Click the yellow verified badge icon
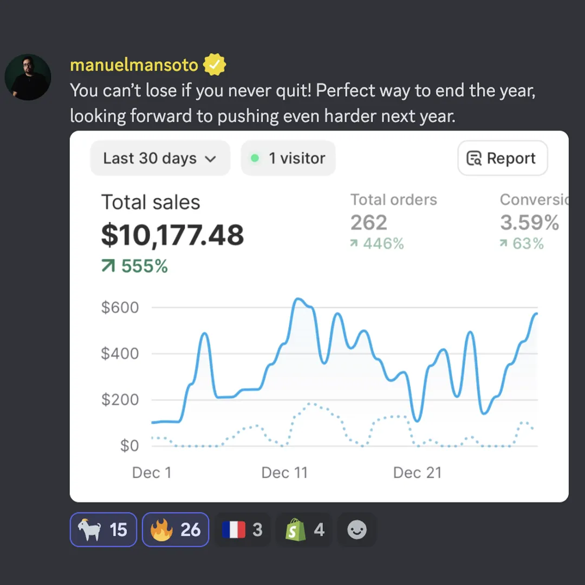The image size is (585, 585). click(214, 65)
